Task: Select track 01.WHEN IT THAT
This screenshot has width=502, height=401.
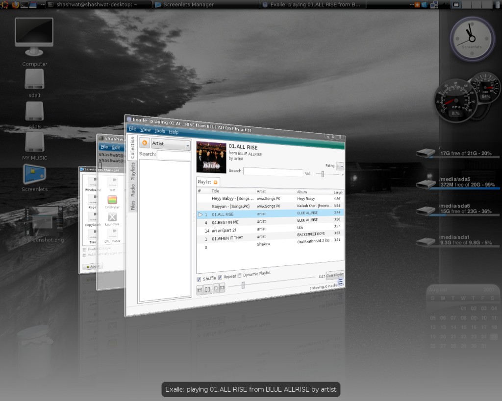Action: [x=270, y=237]
